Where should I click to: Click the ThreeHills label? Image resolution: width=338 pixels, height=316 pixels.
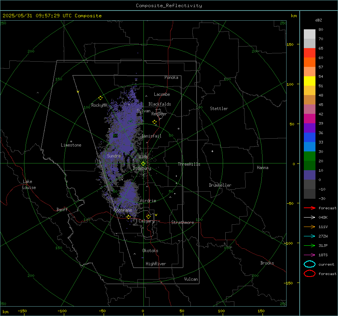[x=189, y=164]
